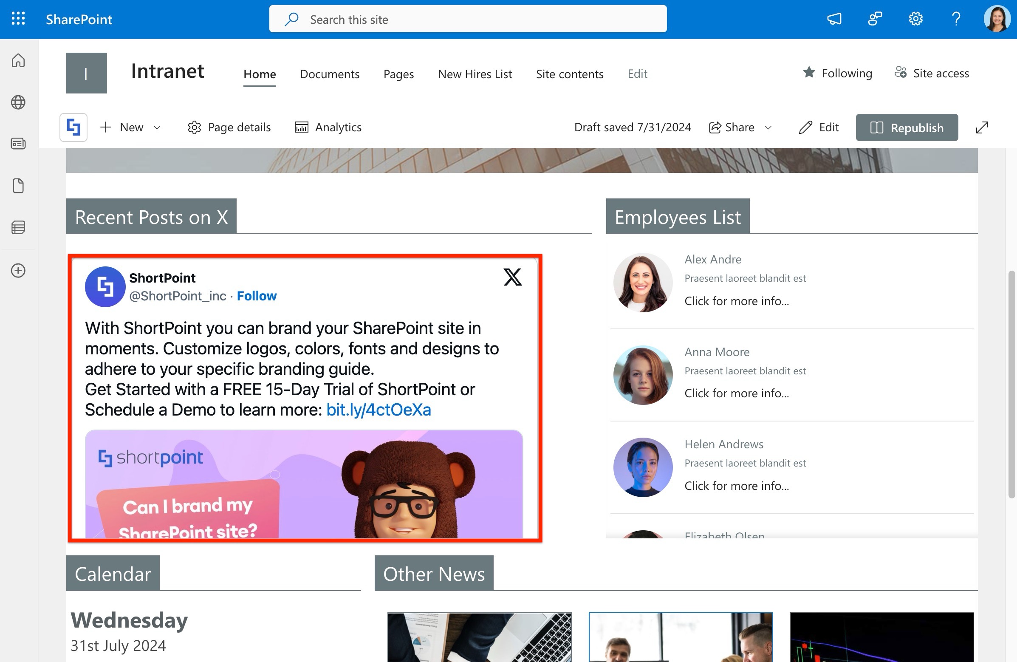Open the settings gear in header

click(915, 19)
